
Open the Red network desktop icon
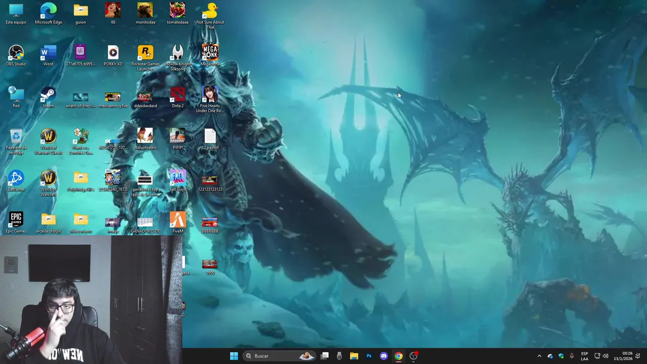pyautogui.click(x=16, y=97)
